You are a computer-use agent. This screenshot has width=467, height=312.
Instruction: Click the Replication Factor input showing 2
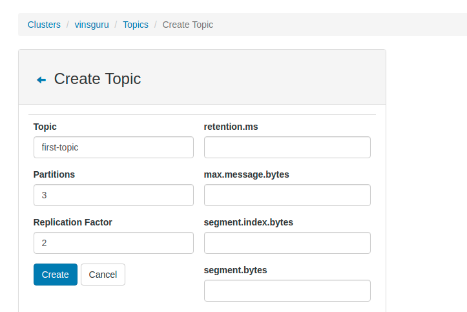click(113, 243)
